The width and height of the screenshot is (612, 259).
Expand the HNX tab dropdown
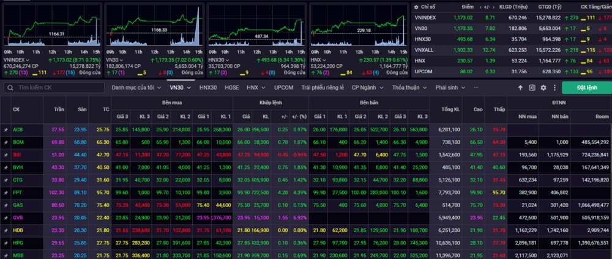pyautogui.click(x=263, y=87)
